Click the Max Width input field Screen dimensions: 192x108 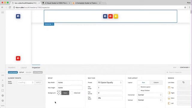(70, 82)
